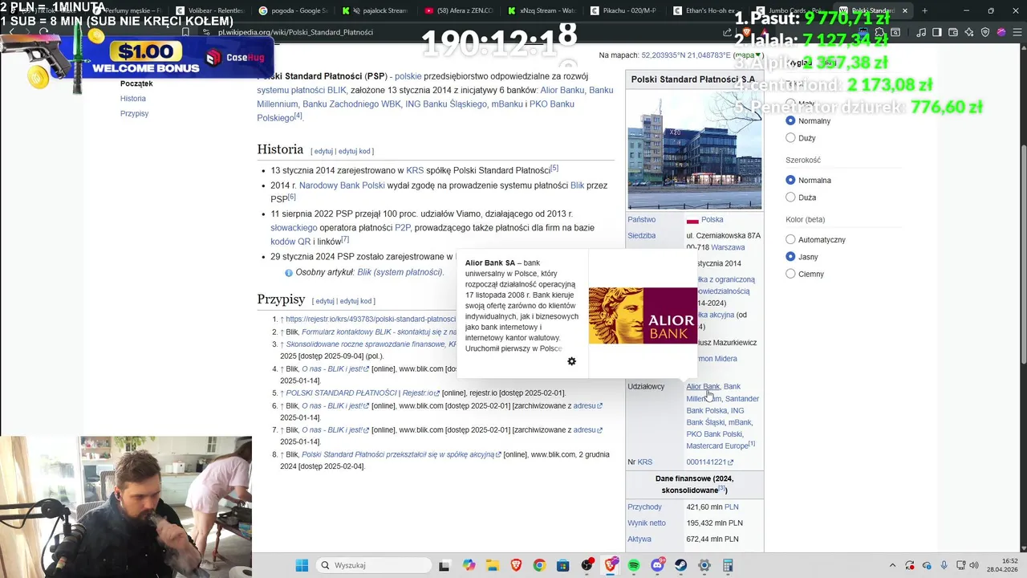Open the KRS link in the Historia list
Viewport: 1027px width, 578px height.
click(x=415, y=170)
